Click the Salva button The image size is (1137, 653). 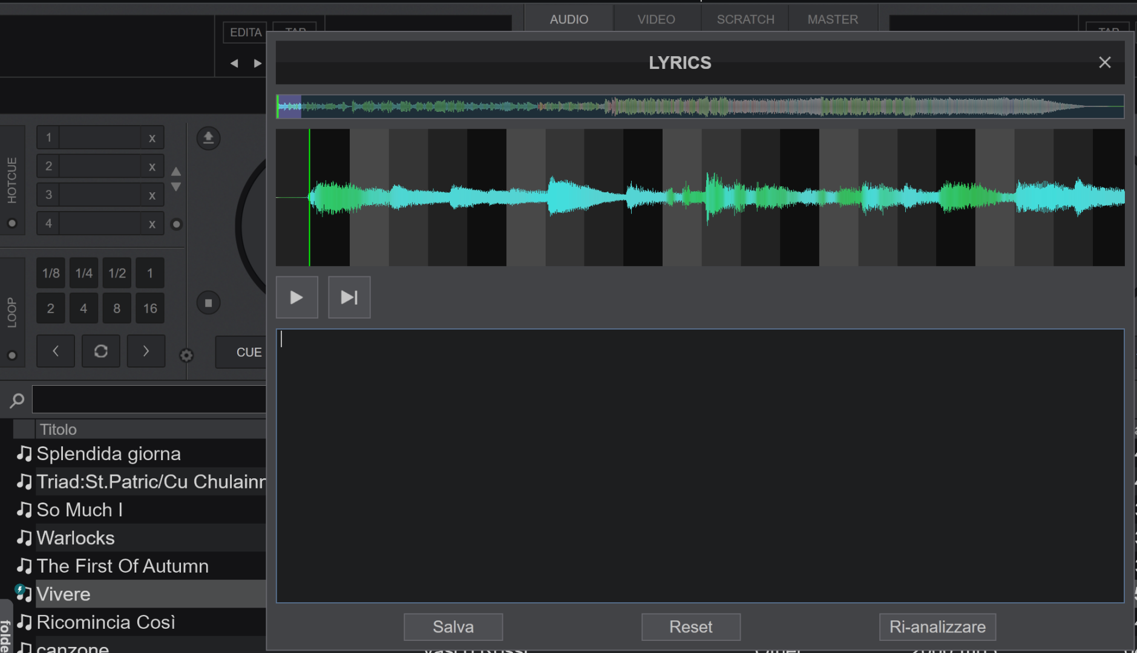pos(453,627)
